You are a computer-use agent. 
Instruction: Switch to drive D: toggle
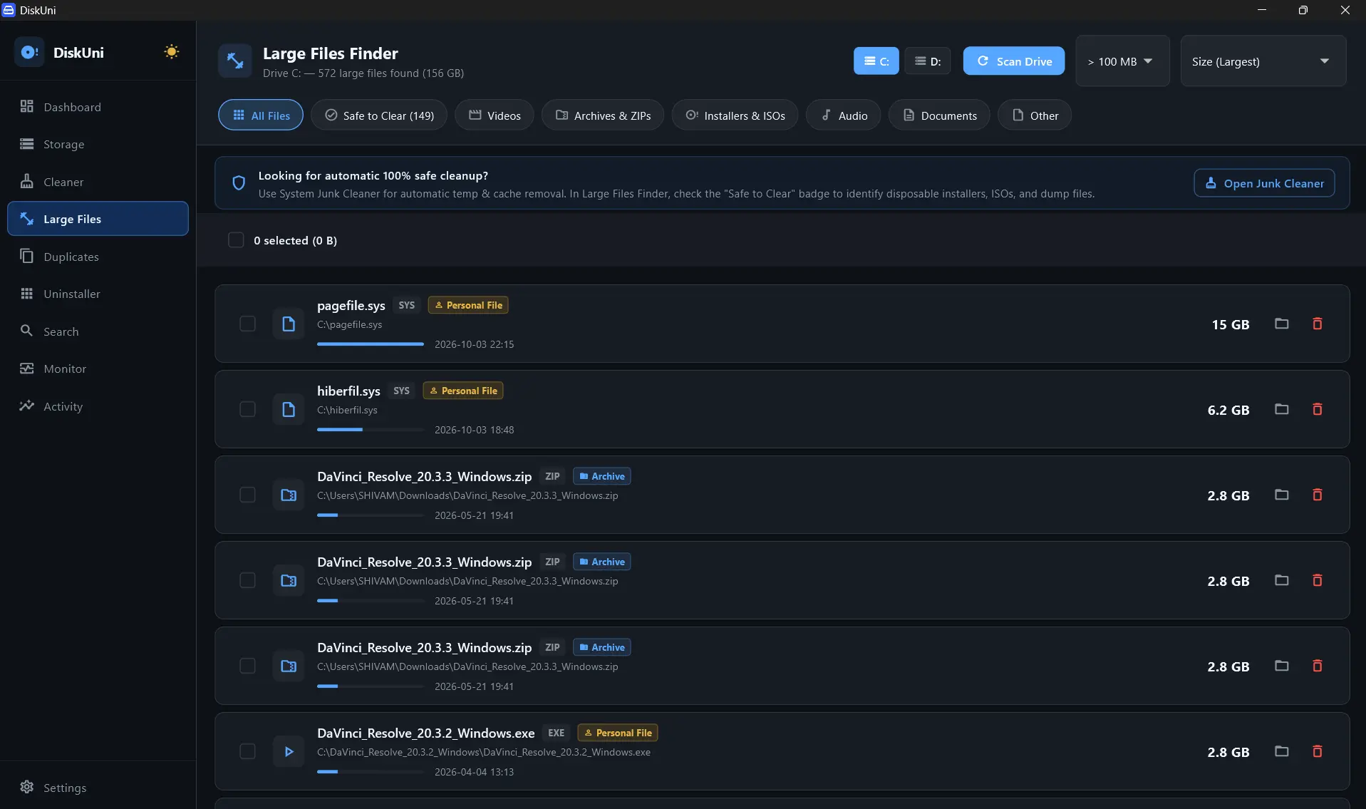click(927, 61)
